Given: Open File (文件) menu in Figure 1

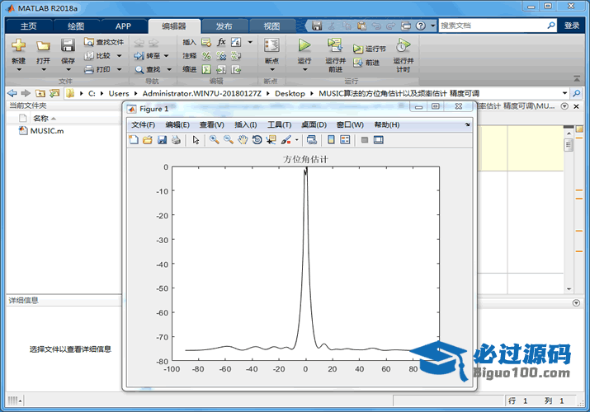Looking at the screenshot, I should click(143, 124).
